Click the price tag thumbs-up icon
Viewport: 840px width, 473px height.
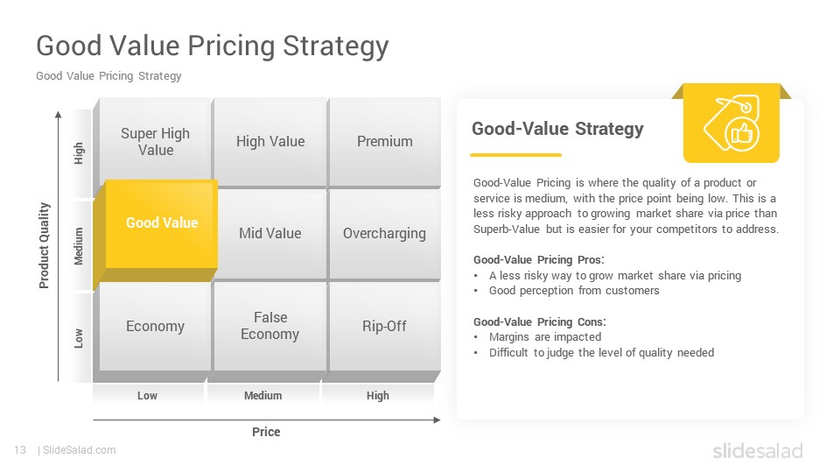[731, 124]
